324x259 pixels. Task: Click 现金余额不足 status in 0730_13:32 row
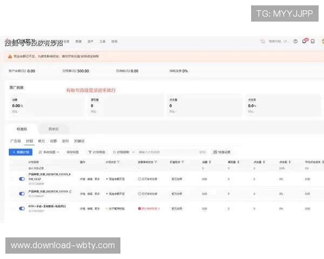pos(117,179)
